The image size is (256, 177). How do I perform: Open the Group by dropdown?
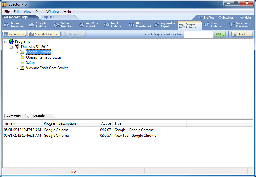[15, 34]
